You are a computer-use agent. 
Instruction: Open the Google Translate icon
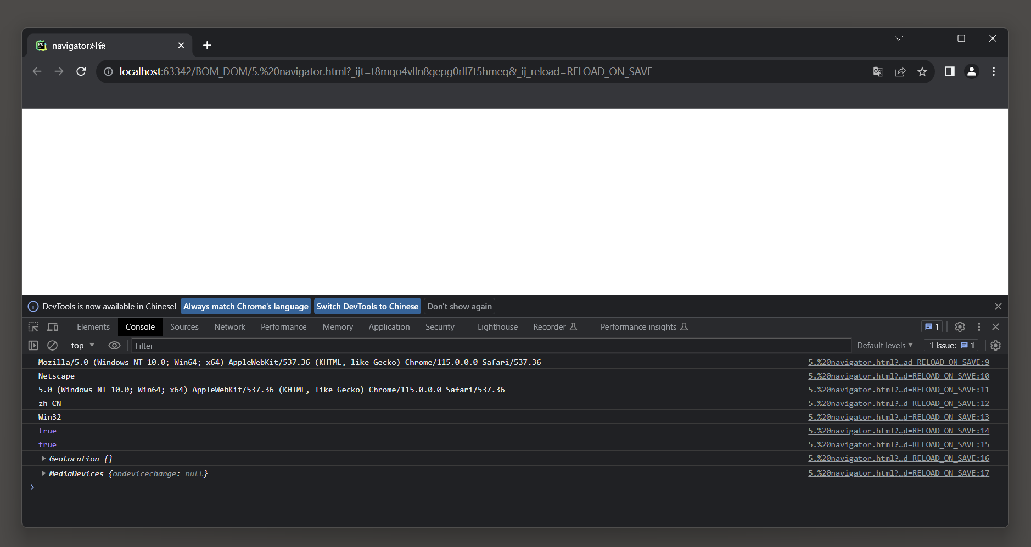pos(878,72)
